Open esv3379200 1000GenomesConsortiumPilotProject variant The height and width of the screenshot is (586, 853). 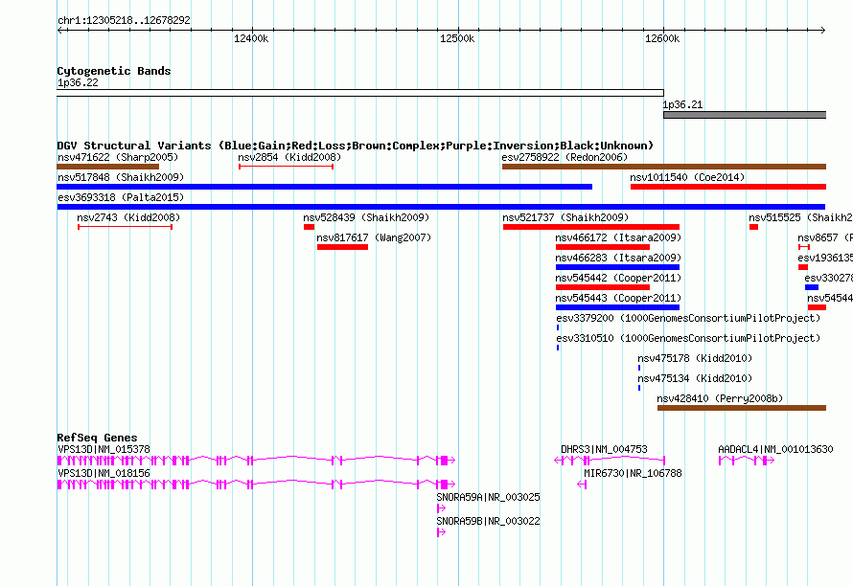(687, 318)
